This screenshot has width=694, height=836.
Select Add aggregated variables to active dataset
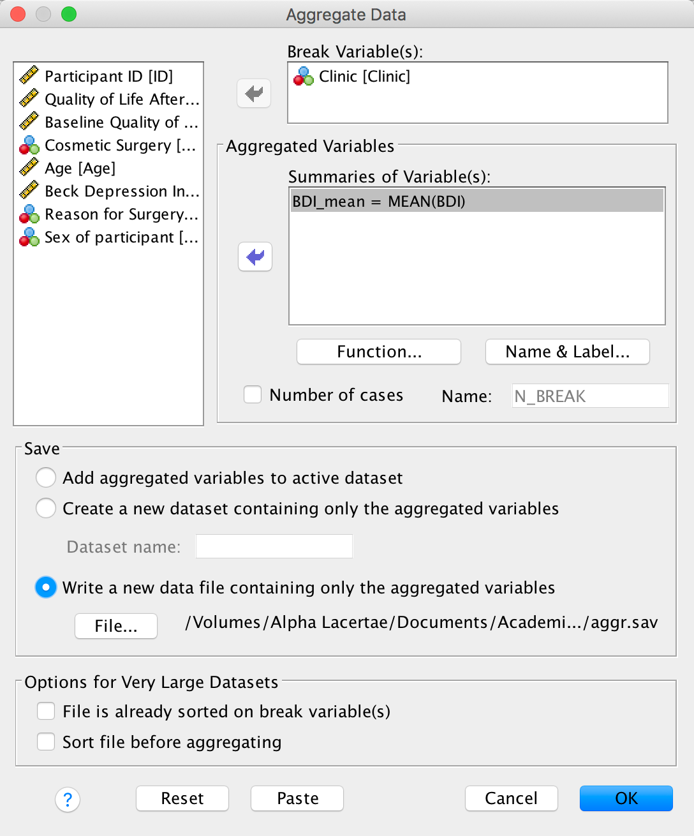click(x=46, y=477)
